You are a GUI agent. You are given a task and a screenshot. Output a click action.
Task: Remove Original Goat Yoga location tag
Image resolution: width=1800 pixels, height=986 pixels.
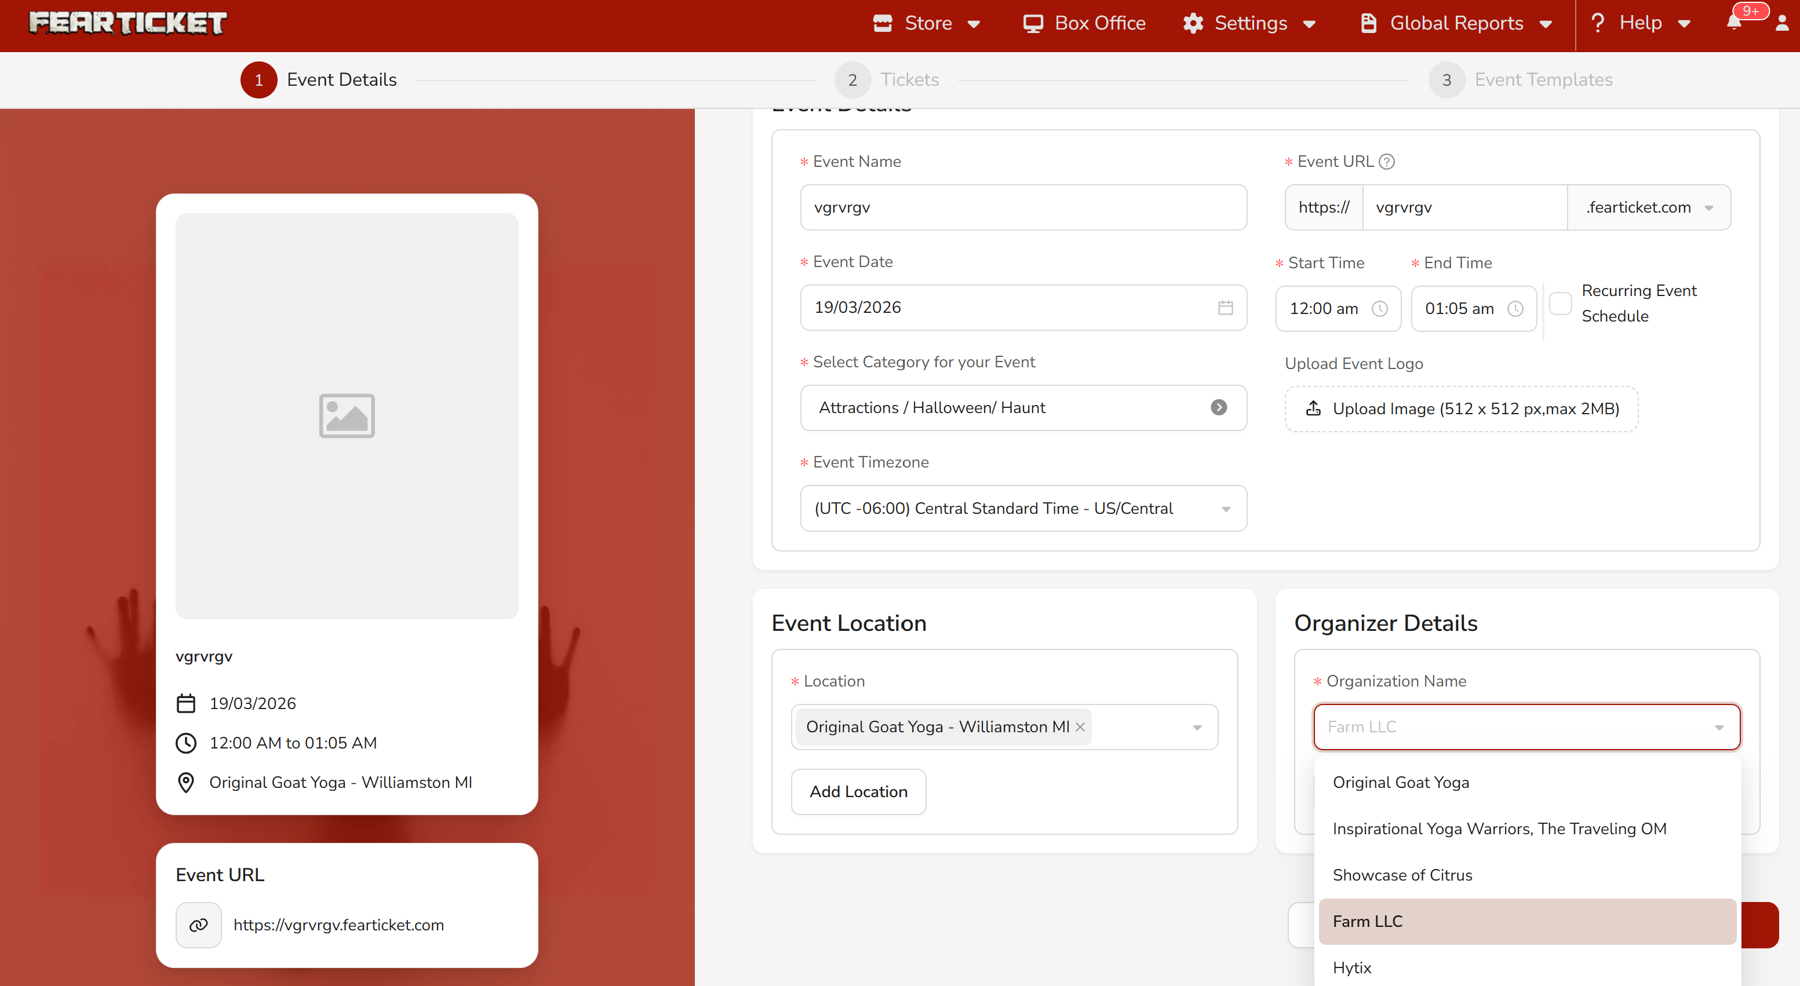[1080, 727]
